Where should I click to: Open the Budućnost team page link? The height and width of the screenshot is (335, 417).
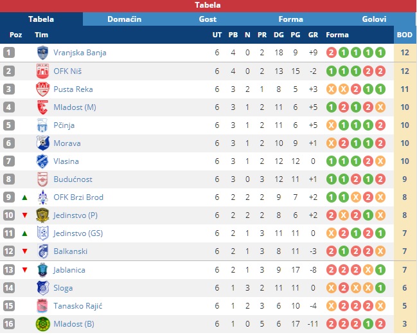[73, 179]
